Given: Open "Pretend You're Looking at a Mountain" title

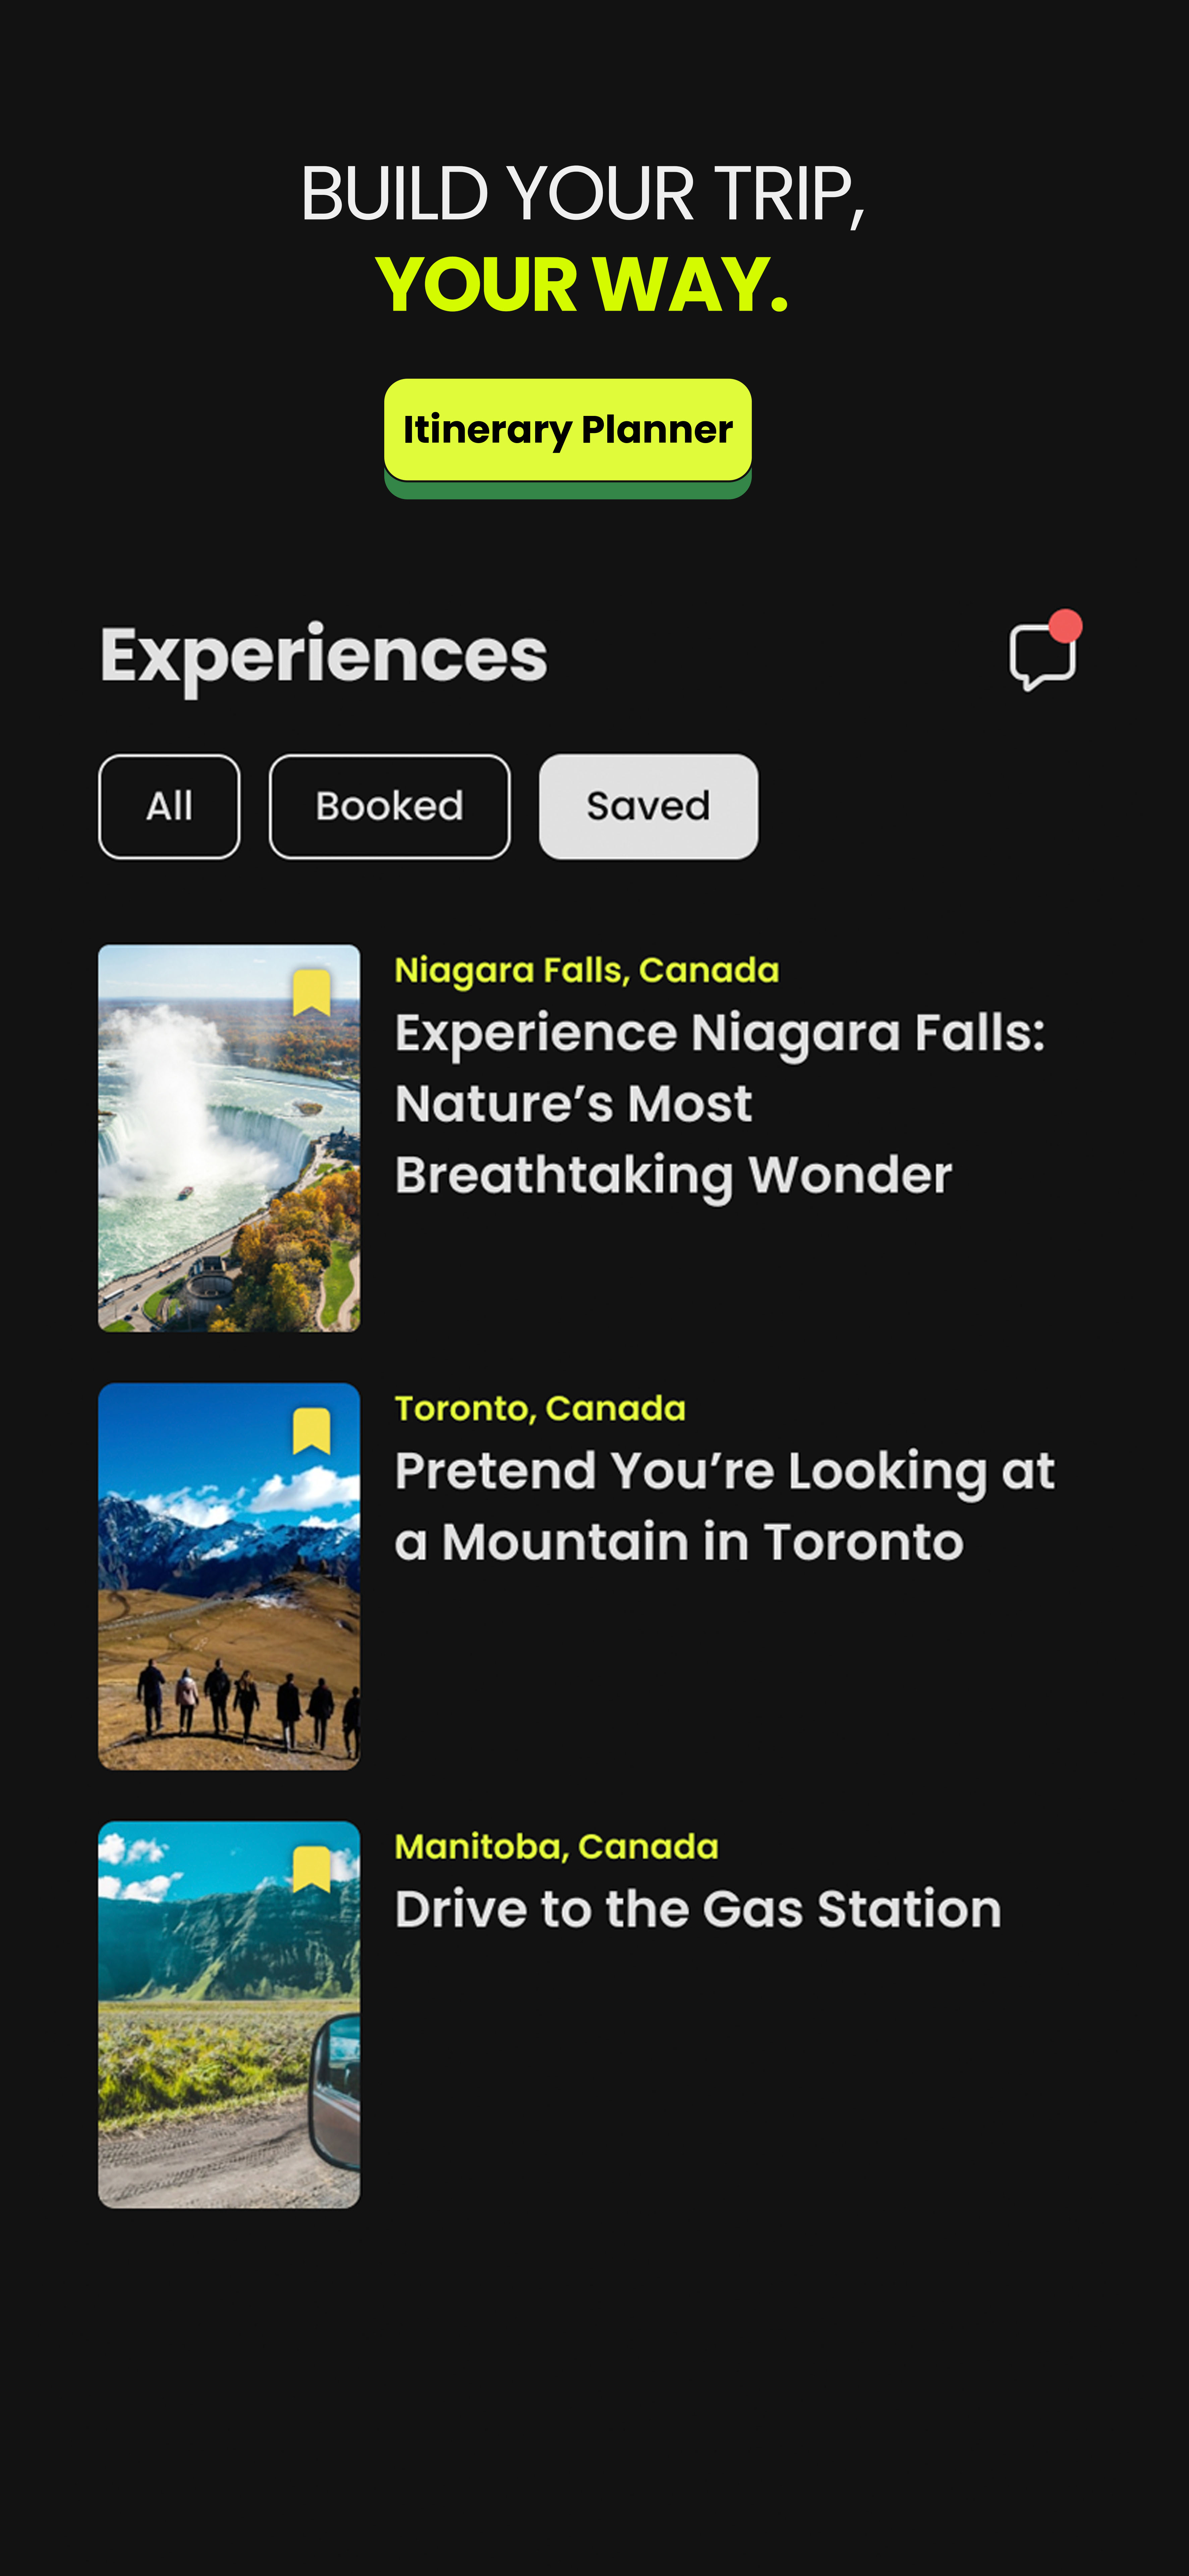Looking at the screenshot, I should pyautogui.click(x=724, y=1506).
